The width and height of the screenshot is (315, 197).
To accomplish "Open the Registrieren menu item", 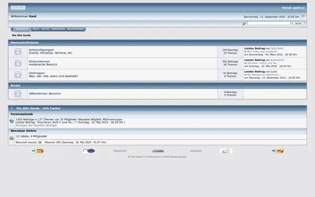I will point(75,29).
